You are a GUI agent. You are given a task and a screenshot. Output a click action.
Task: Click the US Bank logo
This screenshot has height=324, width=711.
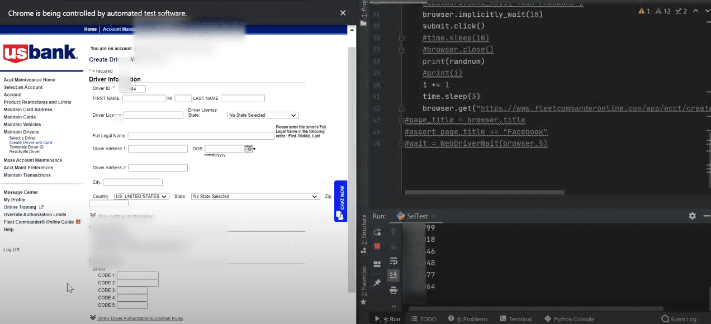pos(40,53)
